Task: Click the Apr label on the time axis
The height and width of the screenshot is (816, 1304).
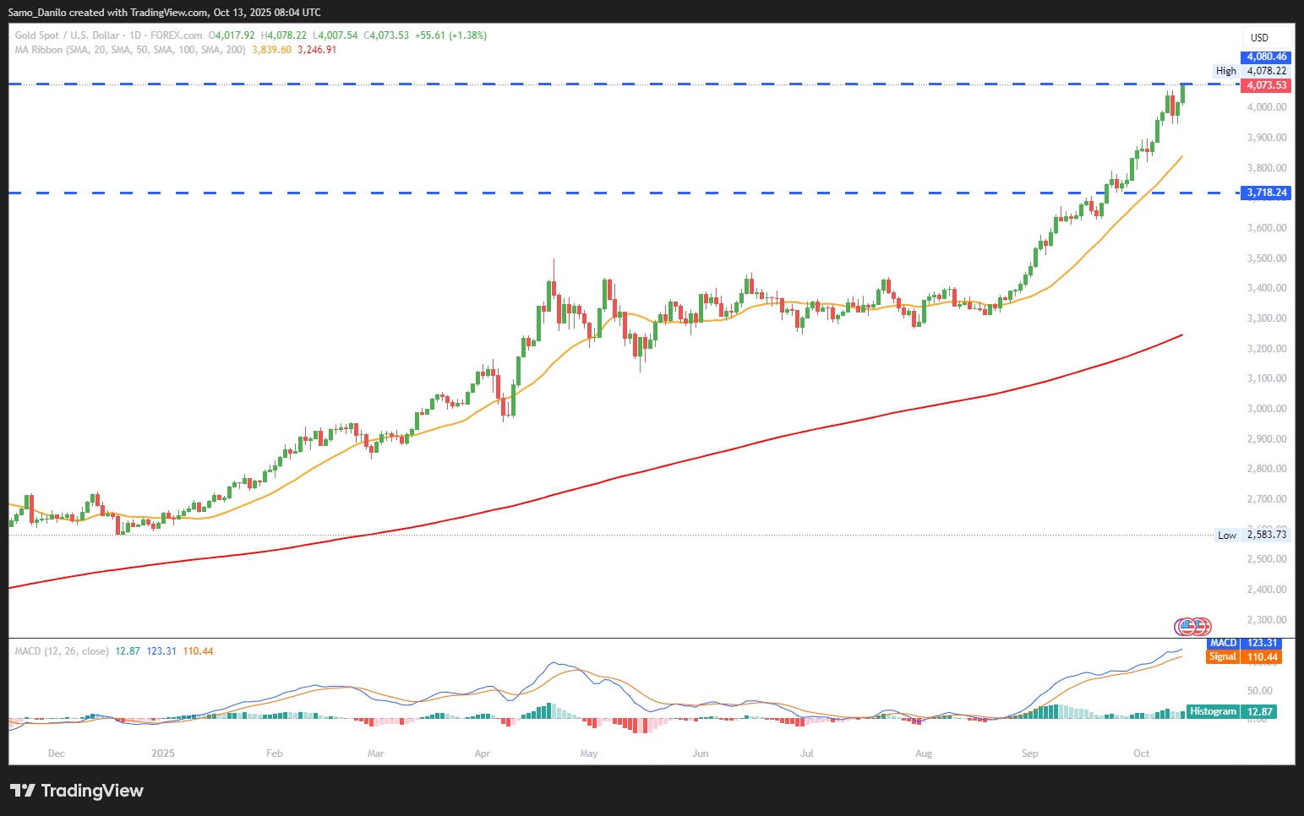Action: pos(483,753)
